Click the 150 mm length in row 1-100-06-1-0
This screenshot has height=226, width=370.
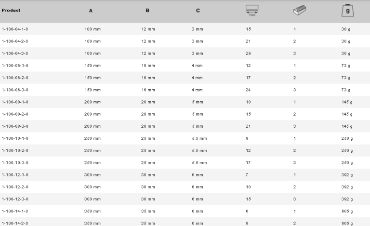[x=92, y=66]
